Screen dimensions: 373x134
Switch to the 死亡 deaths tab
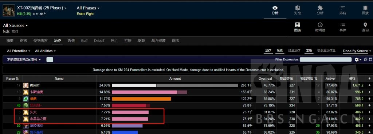(x=114, y=41)
